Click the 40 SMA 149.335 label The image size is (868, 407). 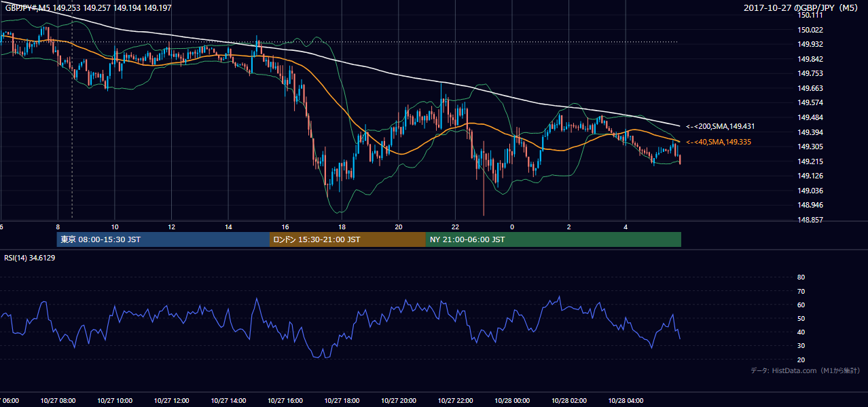click(720, 142)
